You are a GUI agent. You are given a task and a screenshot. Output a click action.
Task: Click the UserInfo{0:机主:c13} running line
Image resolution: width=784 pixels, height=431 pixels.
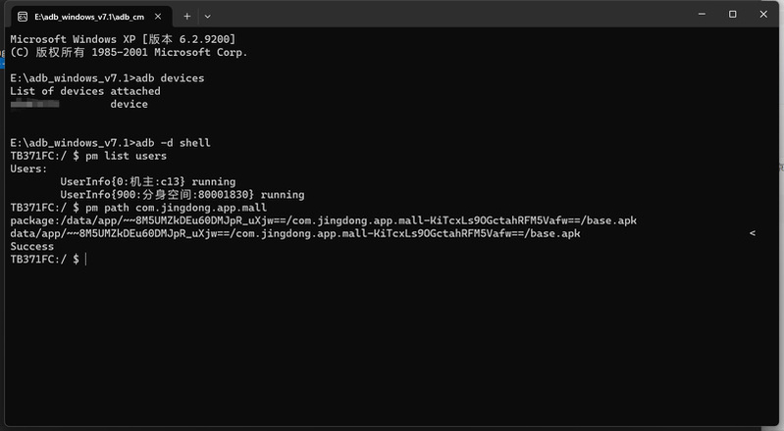[147, 182]
